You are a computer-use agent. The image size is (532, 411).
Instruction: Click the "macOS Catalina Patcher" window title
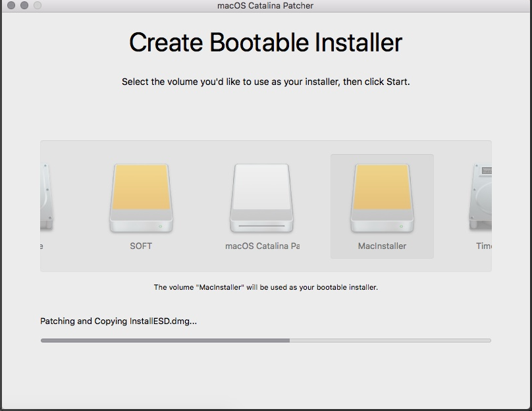(265, 6)
